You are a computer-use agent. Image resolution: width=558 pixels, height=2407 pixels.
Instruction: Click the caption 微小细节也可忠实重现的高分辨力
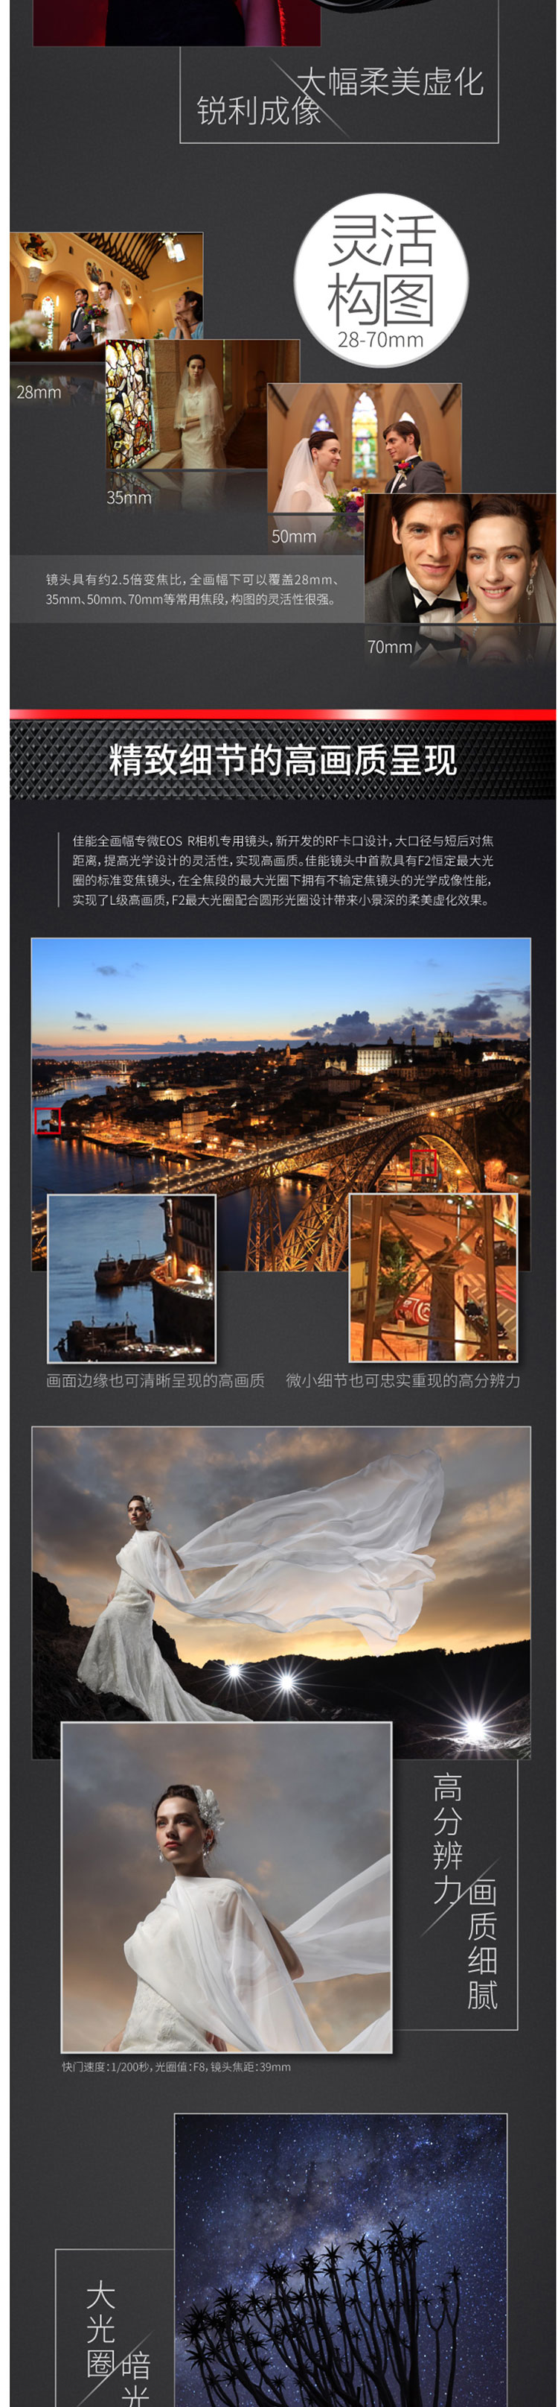pos(403,1380)
